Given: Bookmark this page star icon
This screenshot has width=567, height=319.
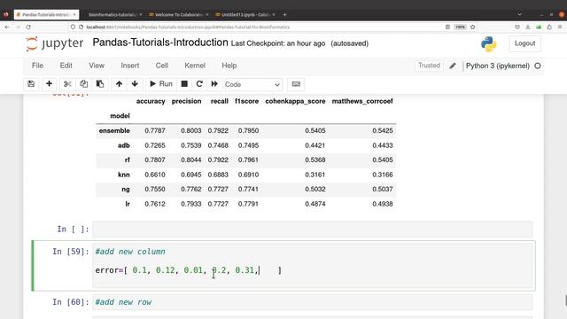Looking at the screenshot, I should 472,27.
